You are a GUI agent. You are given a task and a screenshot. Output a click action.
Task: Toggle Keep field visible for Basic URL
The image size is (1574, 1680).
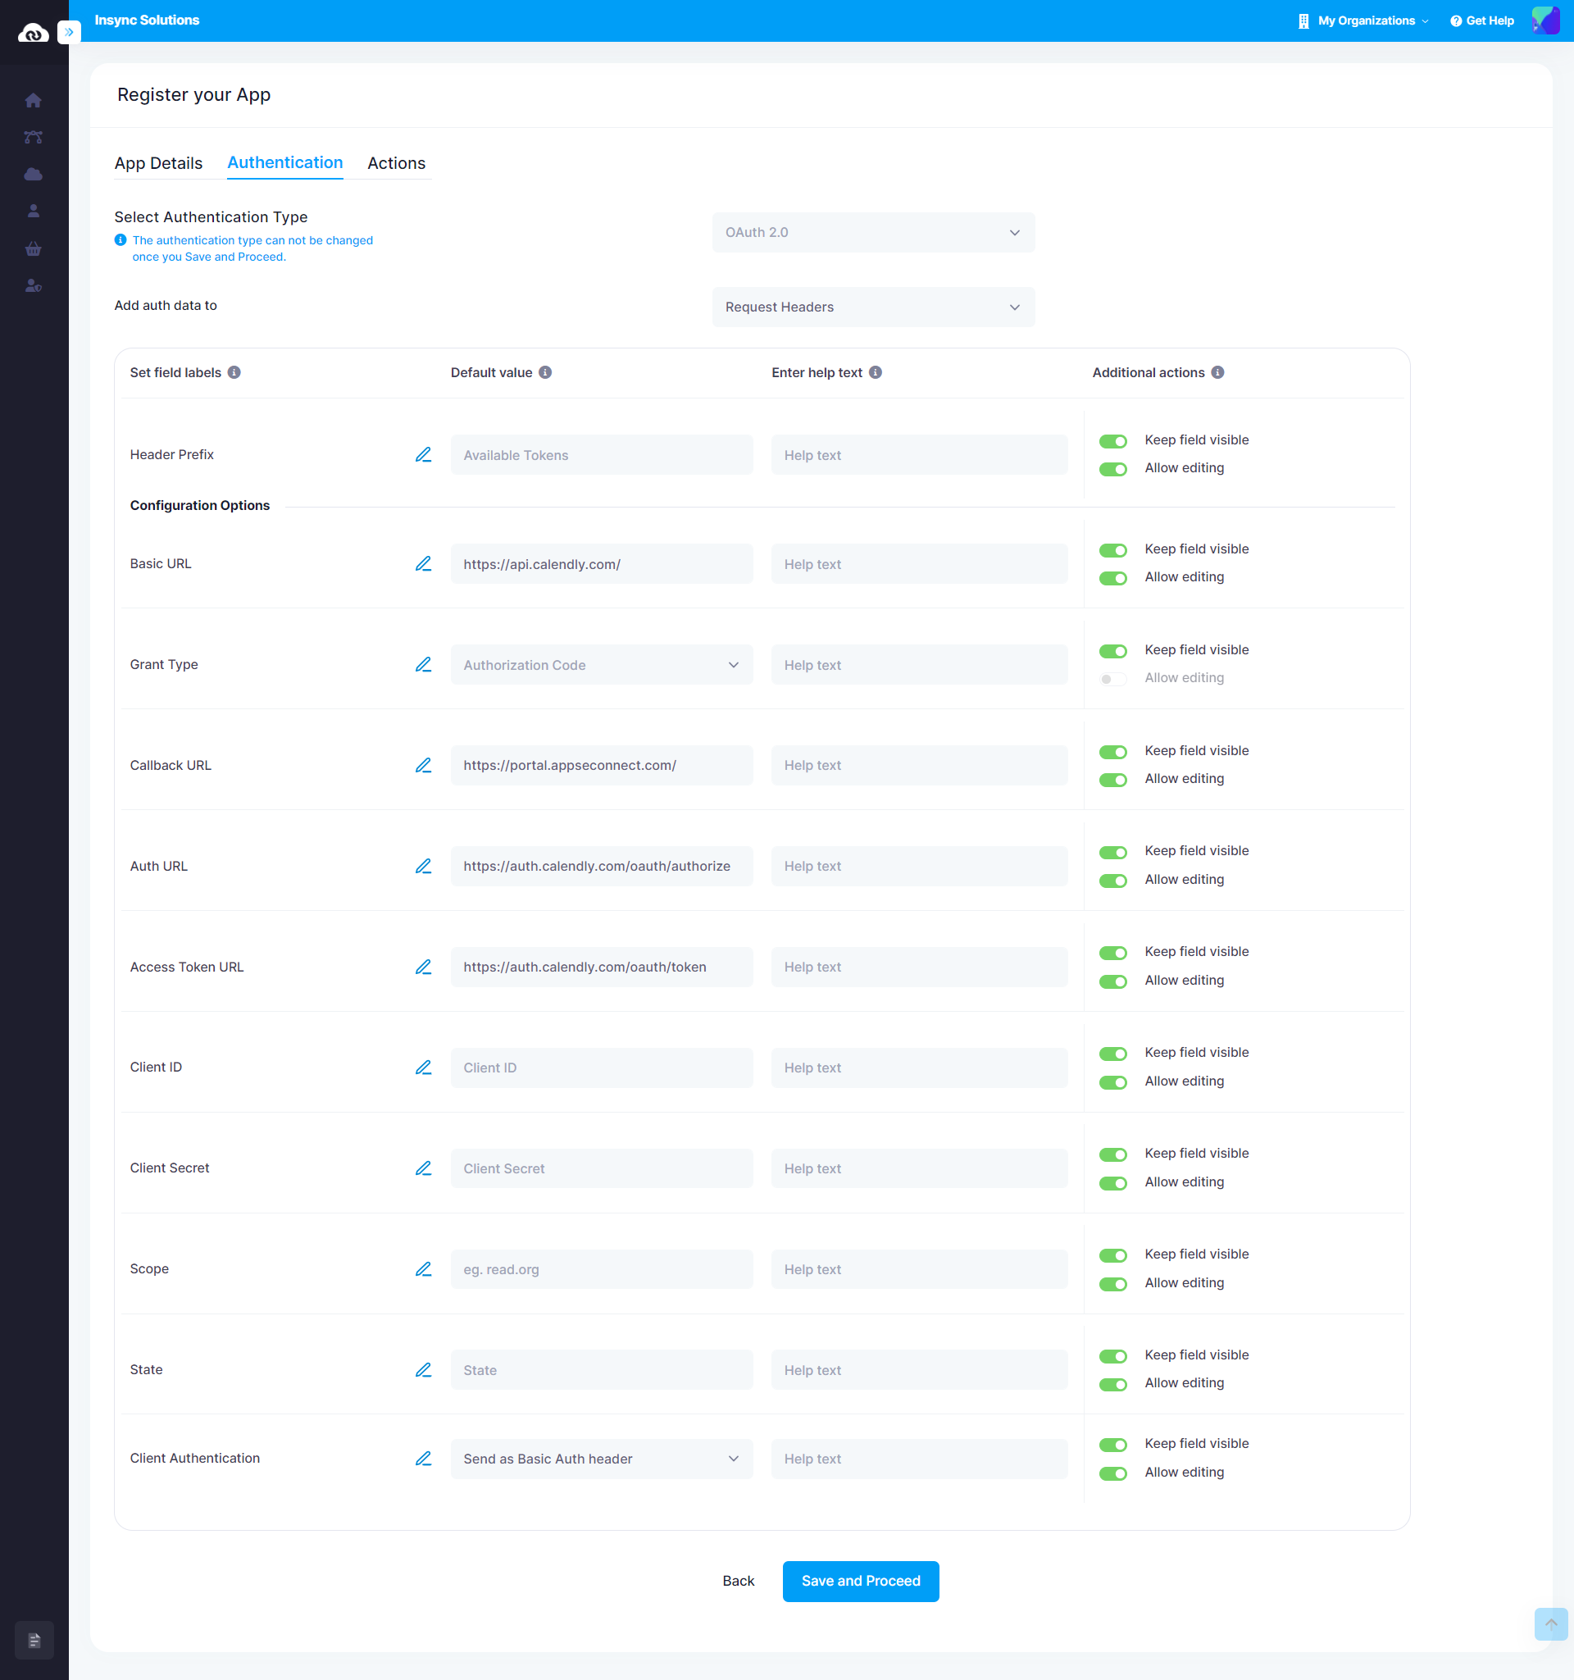1112,550
